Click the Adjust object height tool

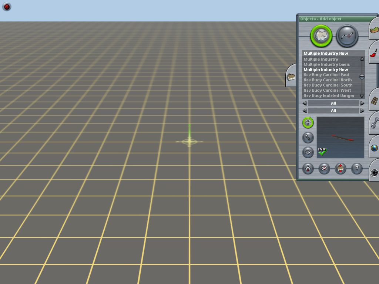pos(340,169)
